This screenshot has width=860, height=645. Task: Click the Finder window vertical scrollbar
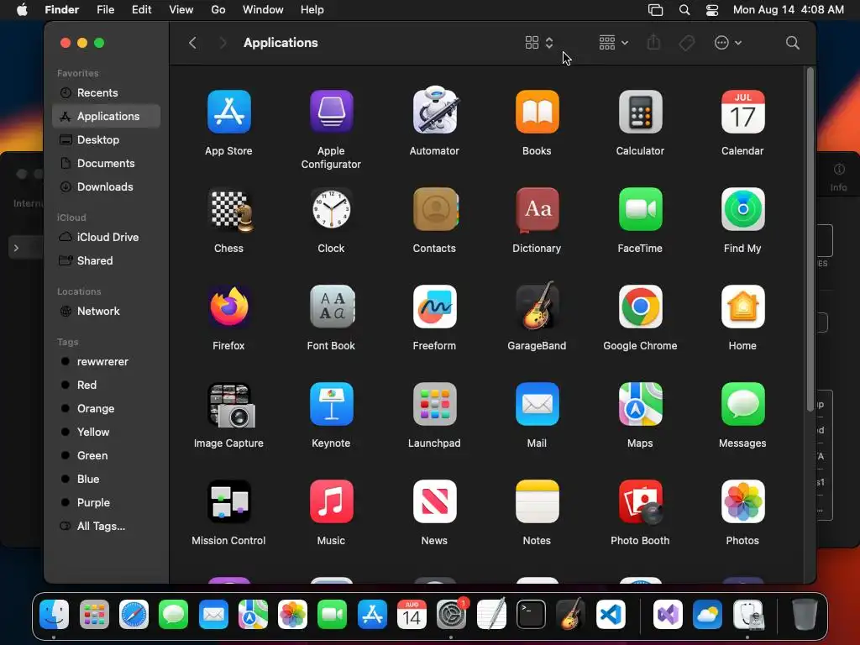point(810,239)
